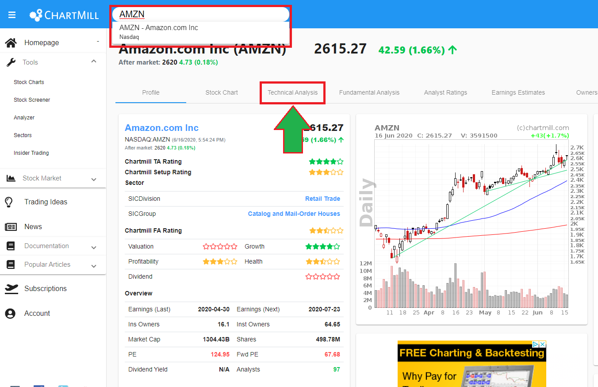Click the Shares value 498.78M

[x=328, y=340]
